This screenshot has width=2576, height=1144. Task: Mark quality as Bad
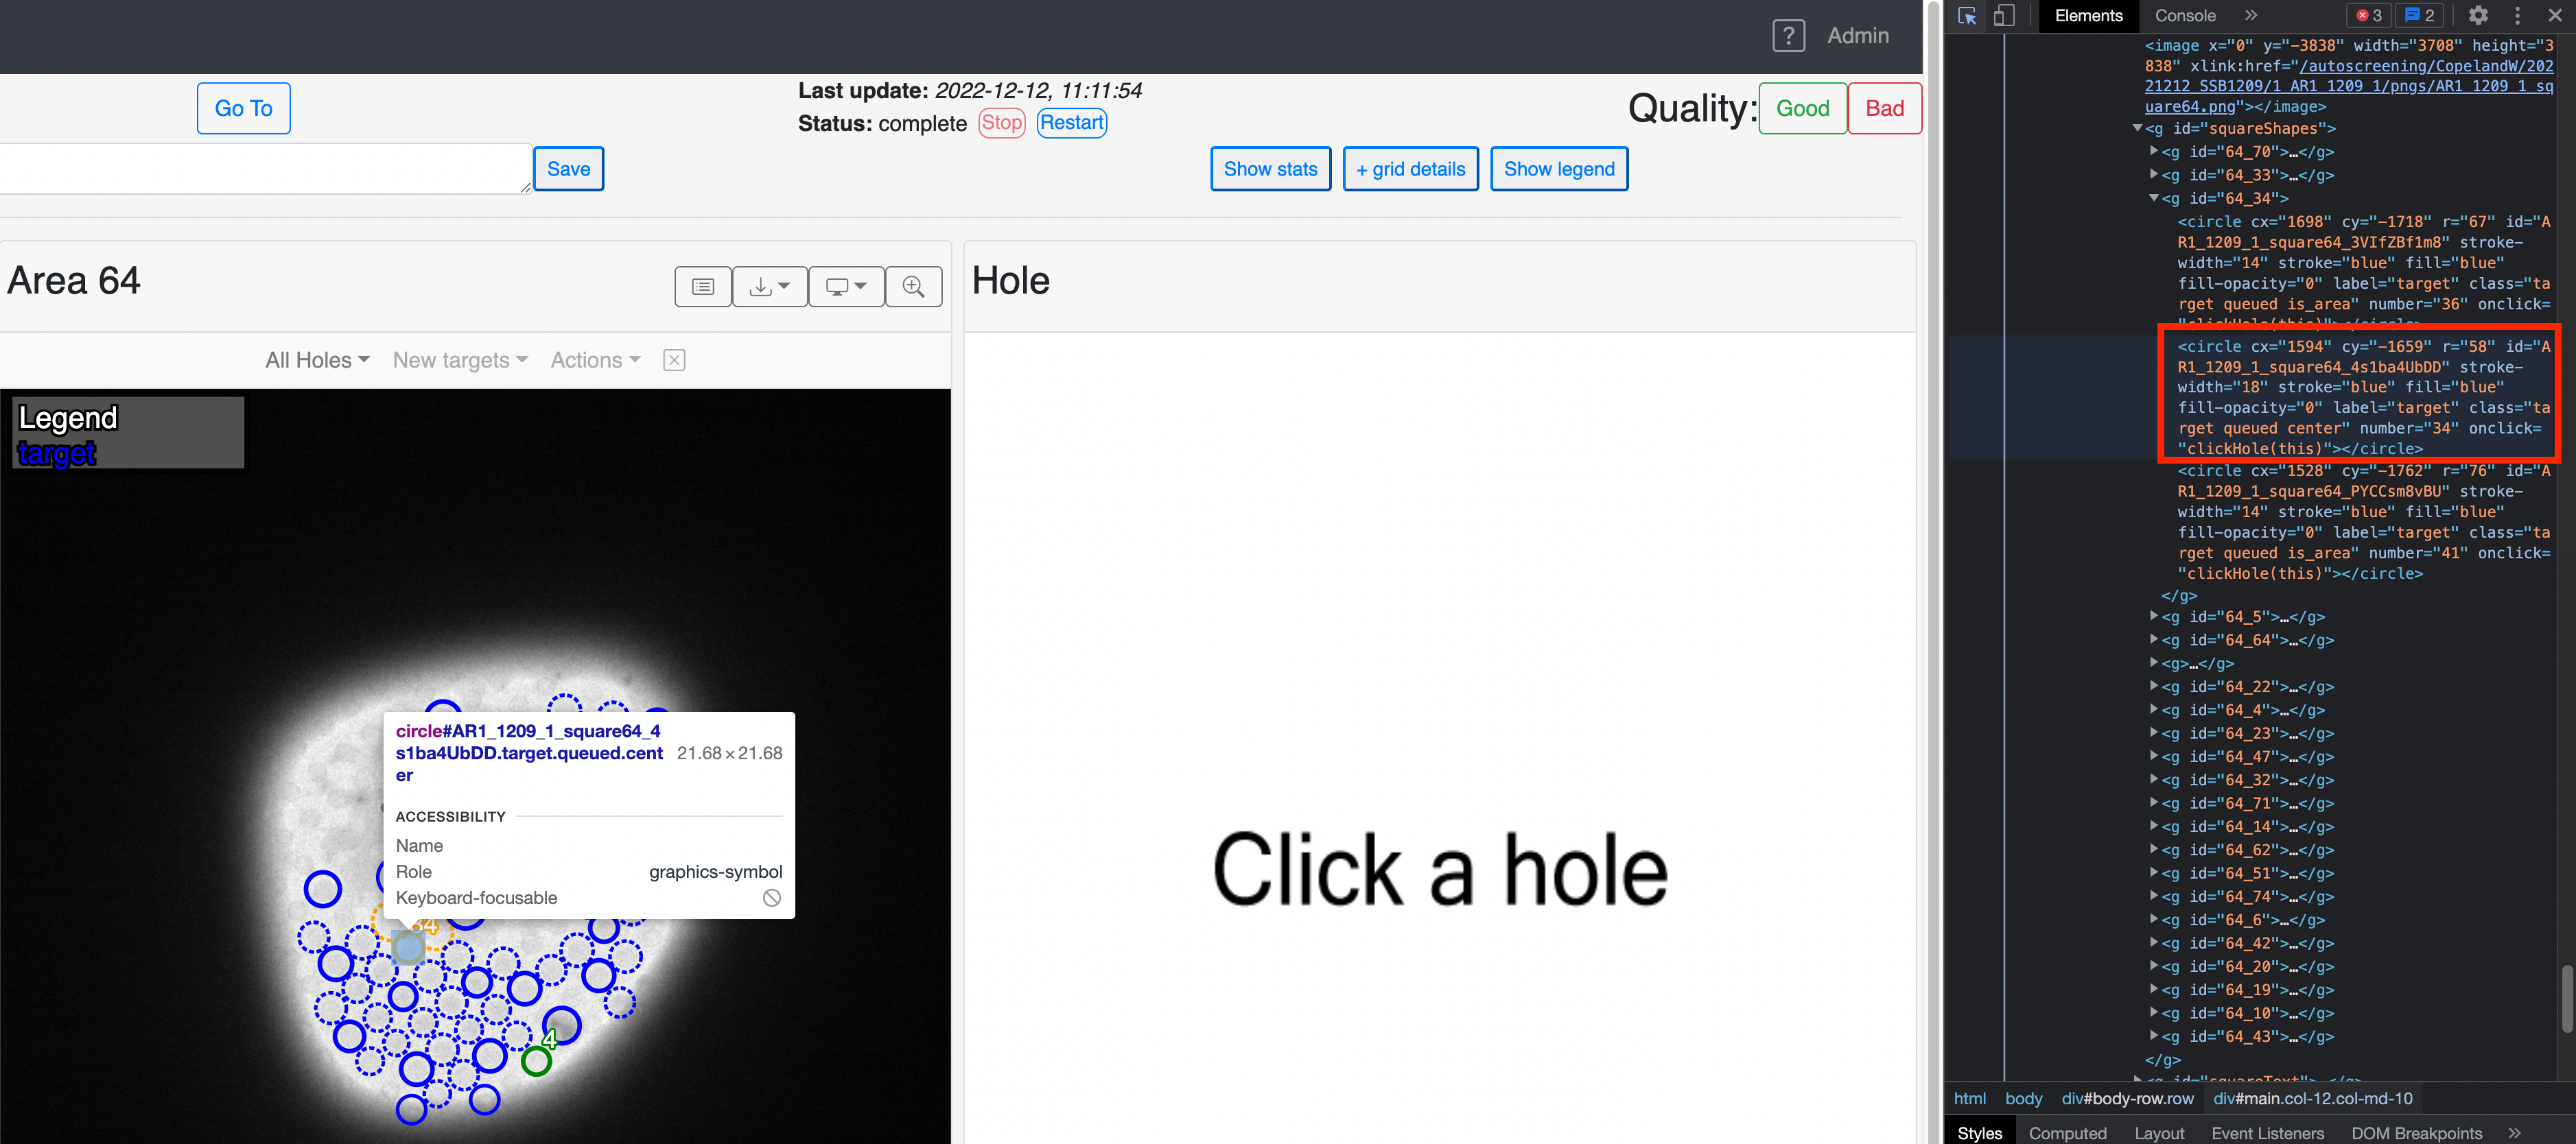1884,108
